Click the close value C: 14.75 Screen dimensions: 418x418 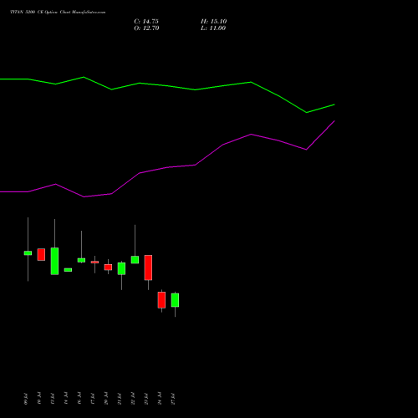coord(146,22)
